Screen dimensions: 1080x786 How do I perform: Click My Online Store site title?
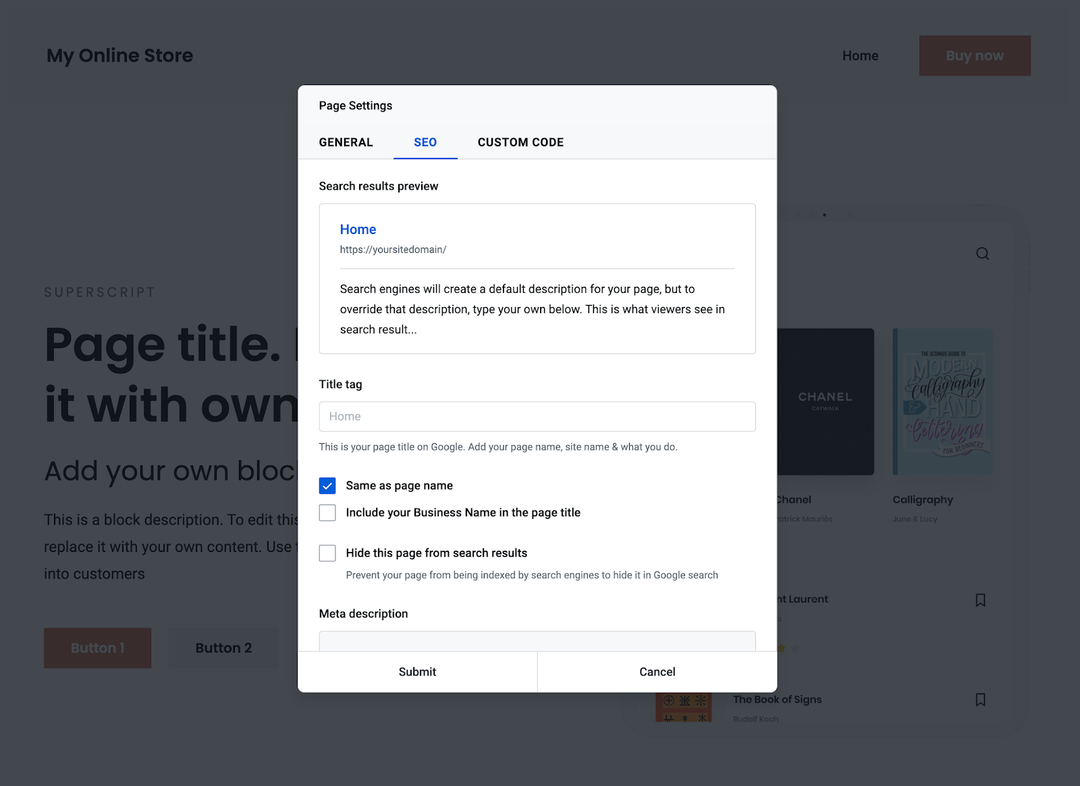pyautogui.click(x=119, y=55)
